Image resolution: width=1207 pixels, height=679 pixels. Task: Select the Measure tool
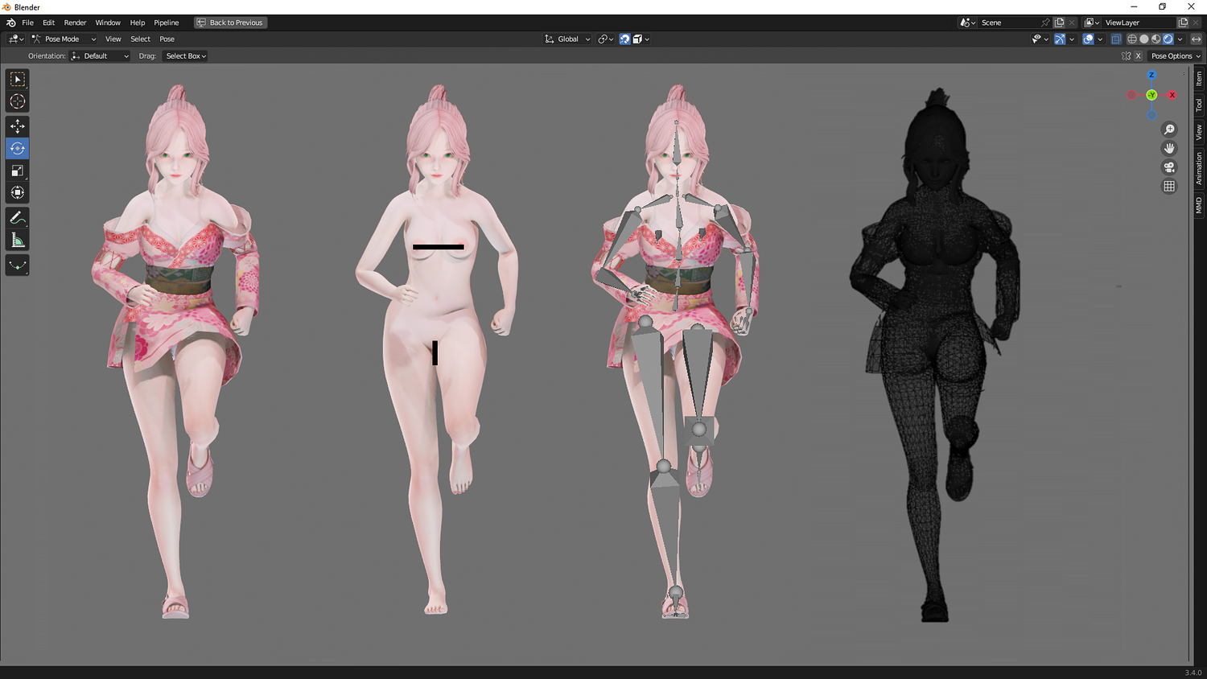coord(17,240)
